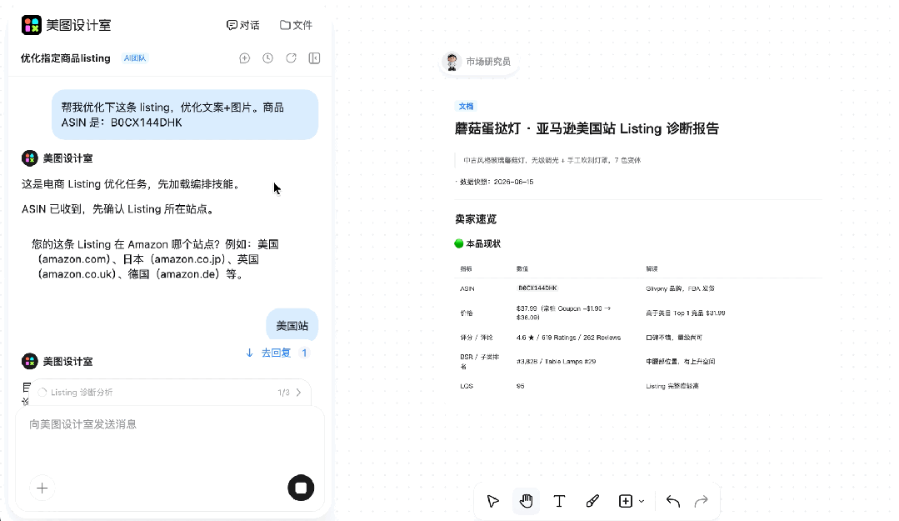Select the Text tool

point(559,501)
